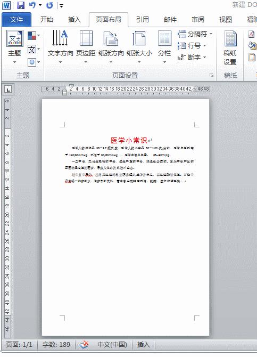Open 页边距 (Margins) options
This screenshot has width=257, height=357.
coord(86,47)
